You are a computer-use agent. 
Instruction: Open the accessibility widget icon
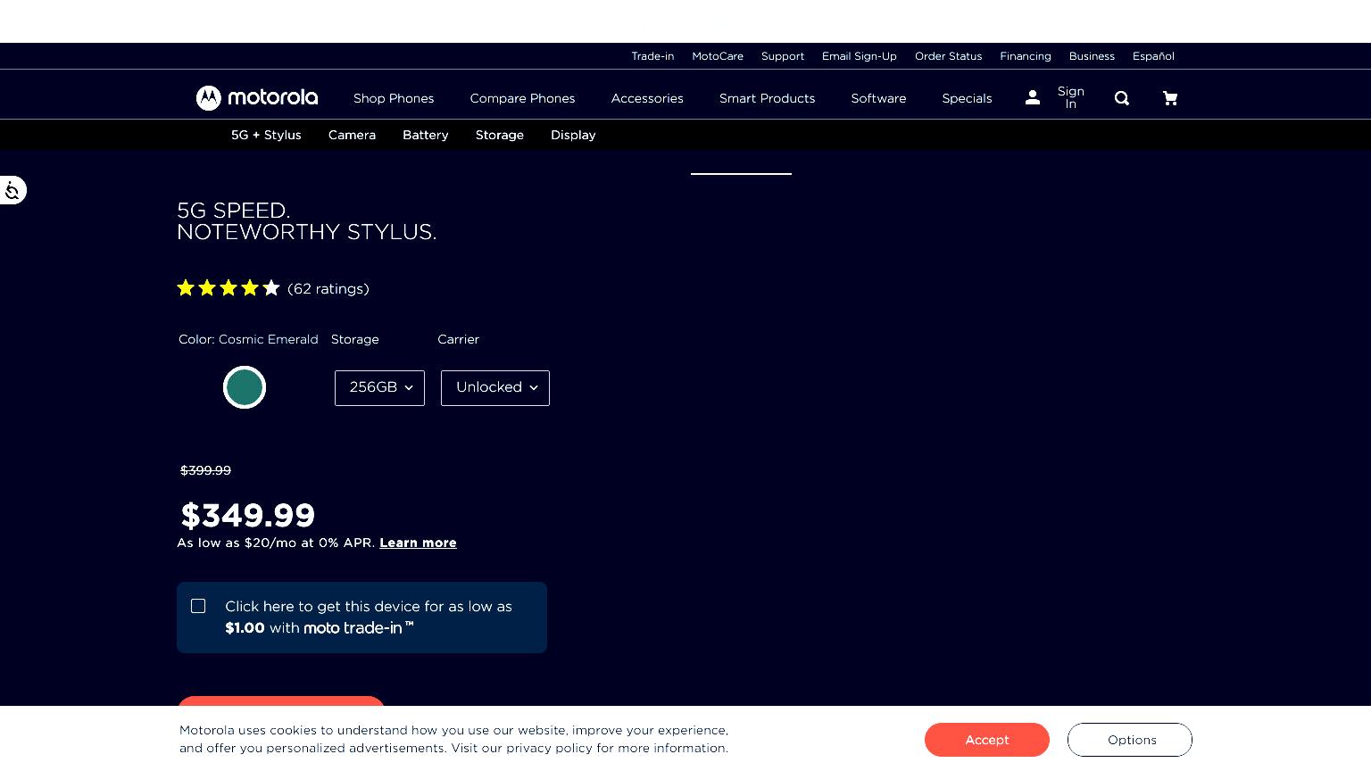(12, 190)
